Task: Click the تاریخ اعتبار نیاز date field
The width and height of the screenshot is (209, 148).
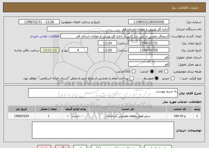Action: (x=149, y=50)
